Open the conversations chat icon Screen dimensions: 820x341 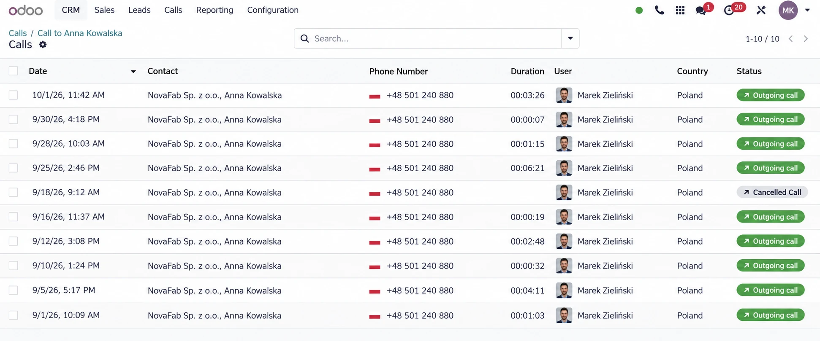(x=701, y=11)
